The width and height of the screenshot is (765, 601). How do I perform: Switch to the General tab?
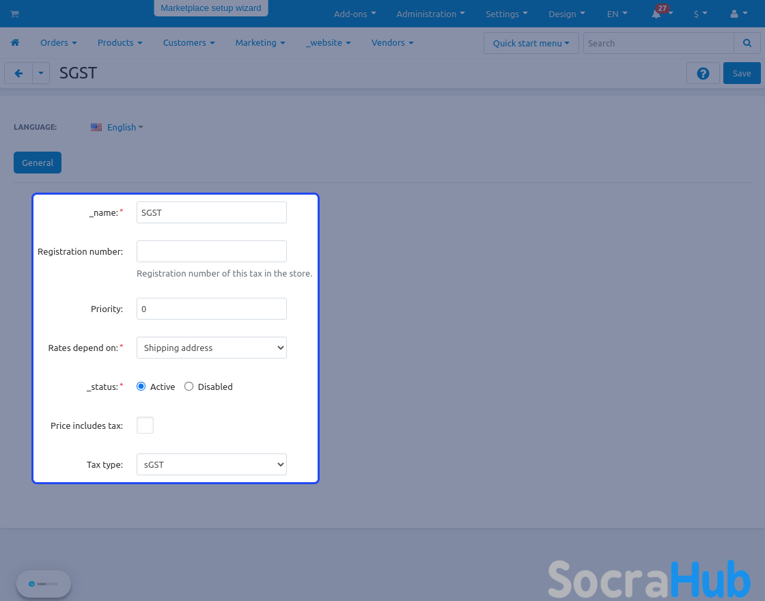click(38, 163)
